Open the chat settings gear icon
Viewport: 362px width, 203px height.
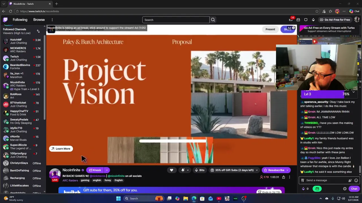[345, 189]
